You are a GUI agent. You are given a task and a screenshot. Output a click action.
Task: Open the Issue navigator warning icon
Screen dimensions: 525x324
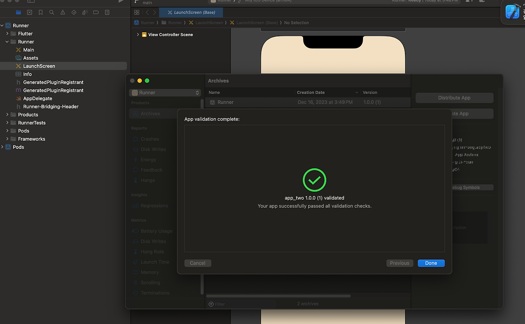(63, 13)
